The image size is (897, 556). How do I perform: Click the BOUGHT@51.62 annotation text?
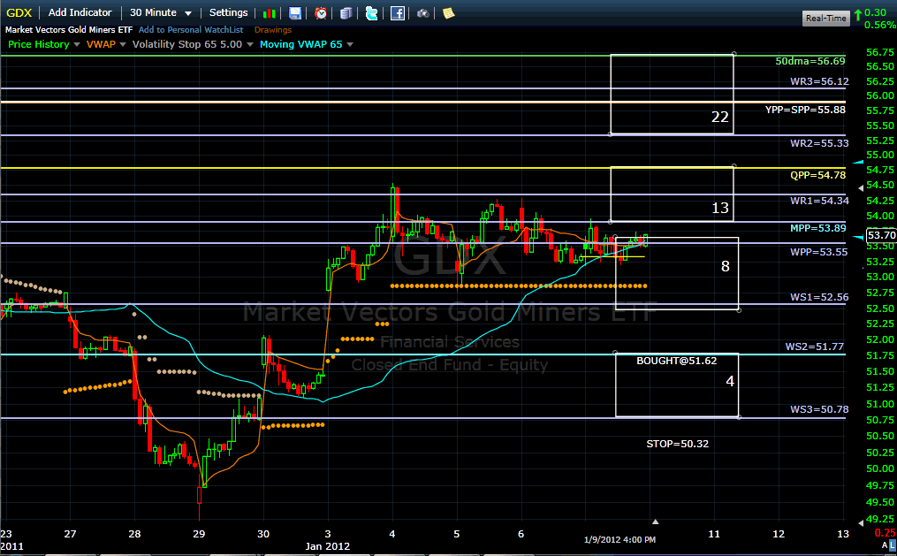point(677,361)
